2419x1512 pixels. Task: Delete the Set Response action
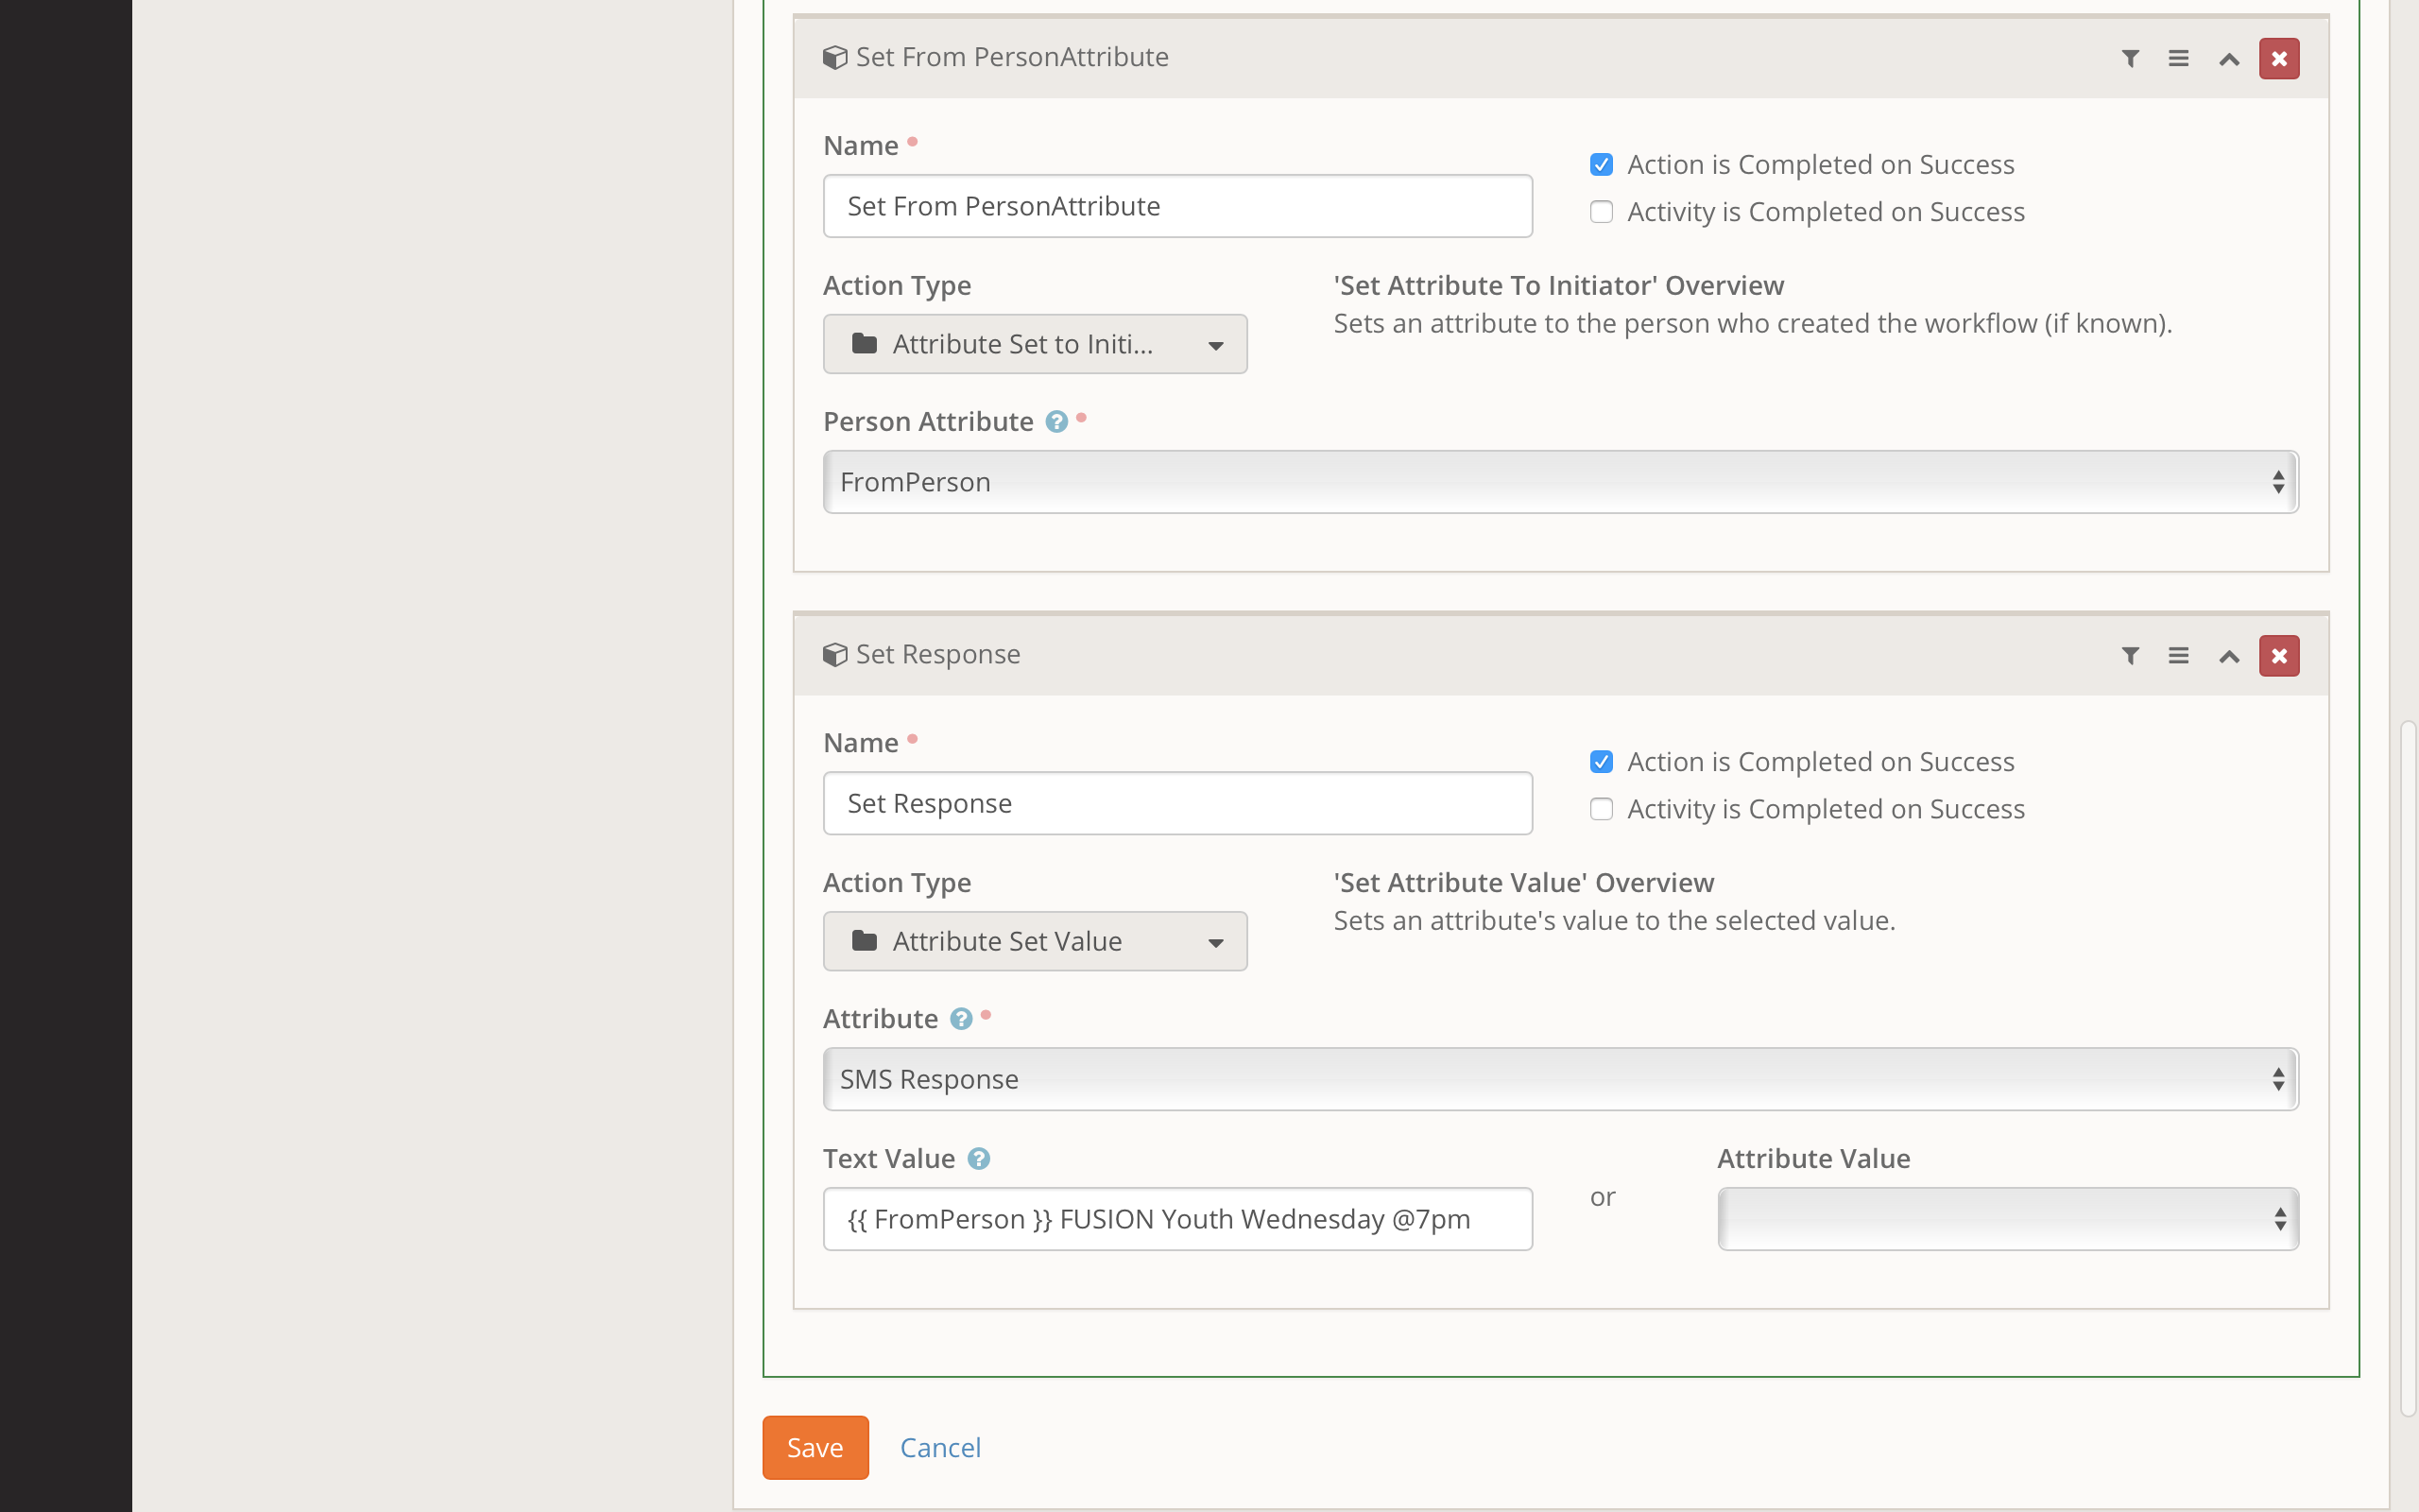[2278, 655]
